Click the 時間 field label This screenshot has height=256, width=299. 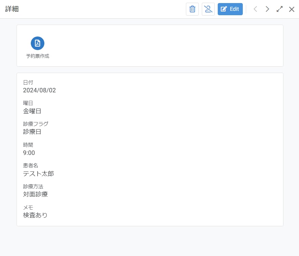28,145
